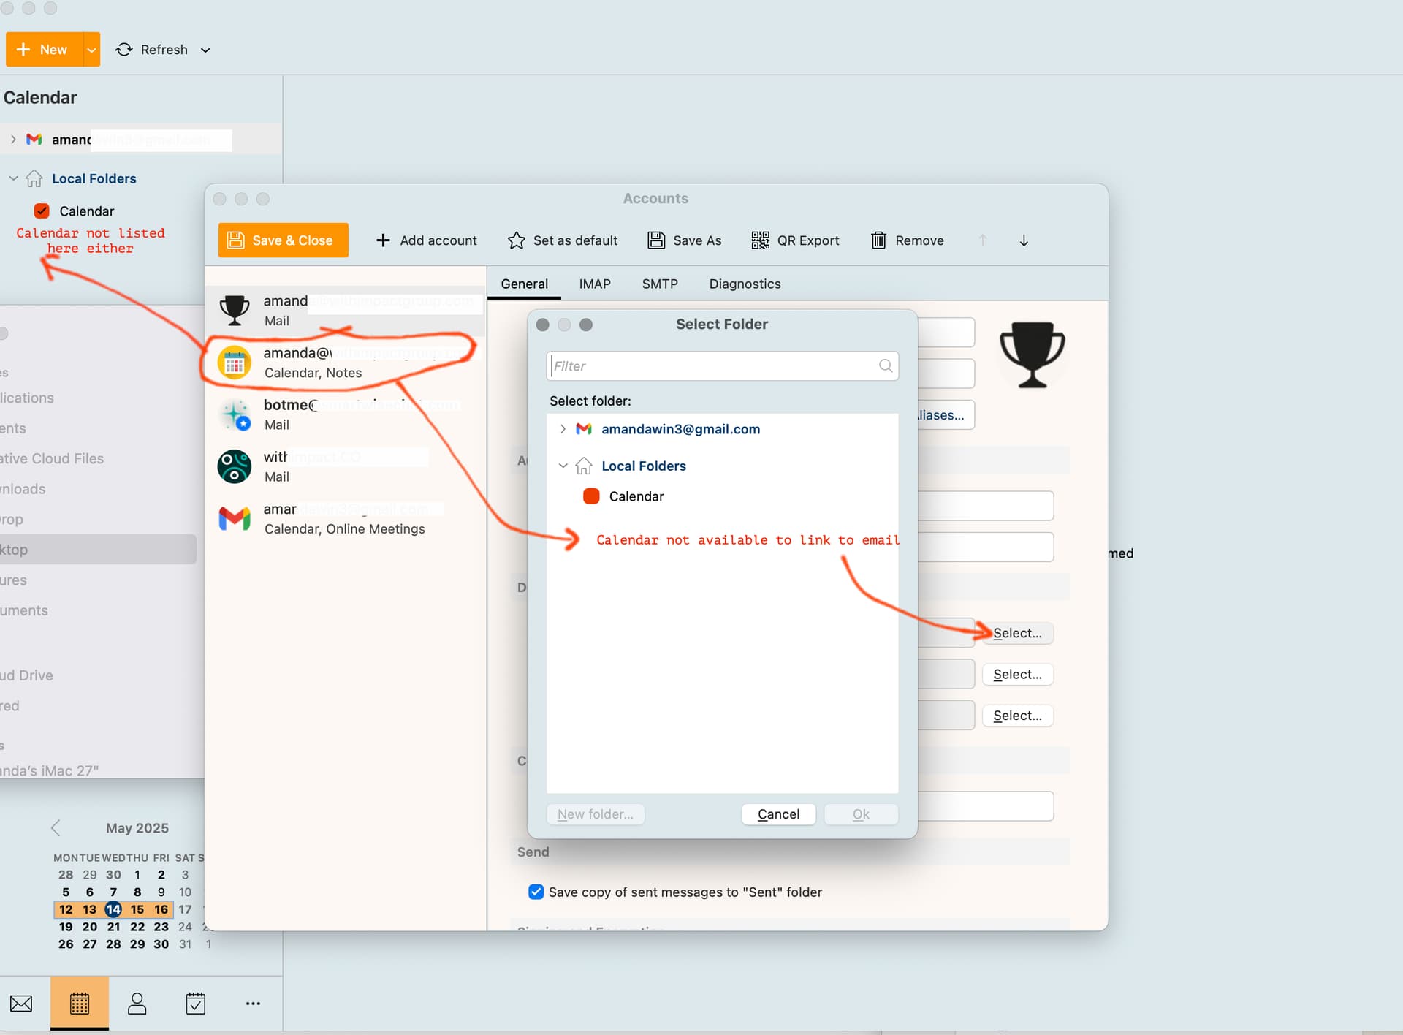Switch to the SMTP tab
This screenshot has width=1403, height=1035.
[x=660, y=284]
